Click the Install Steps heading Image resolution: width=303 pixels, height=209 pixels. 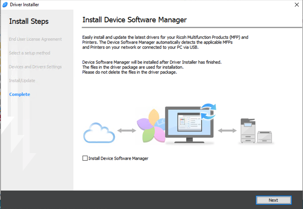click(x=29, y=21)
